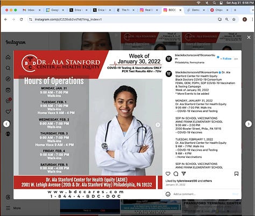This screenshot has width=255, height=216.
Task: View site information icon in address bar
Action: click(x=31, y=19)
